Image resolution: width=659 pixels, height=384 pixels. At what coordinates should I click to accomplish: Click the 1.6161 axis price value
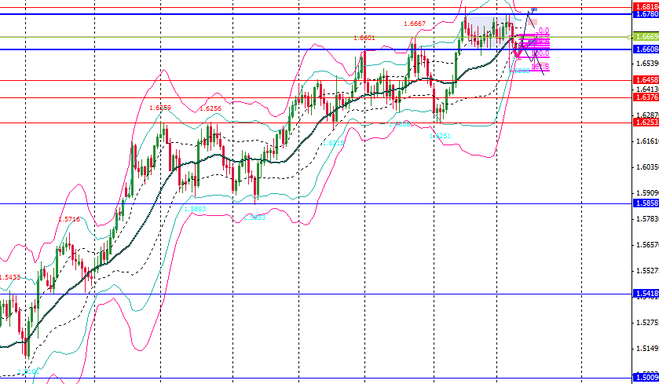[647, 141]
